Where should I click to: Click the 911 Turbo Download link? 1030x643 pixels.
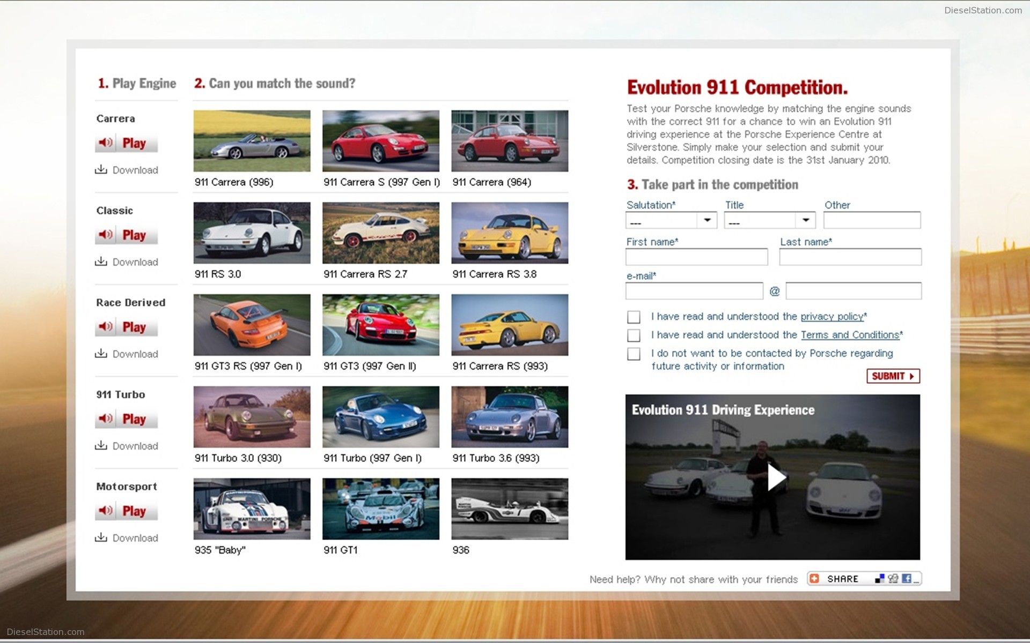click(x=127, y=446)
